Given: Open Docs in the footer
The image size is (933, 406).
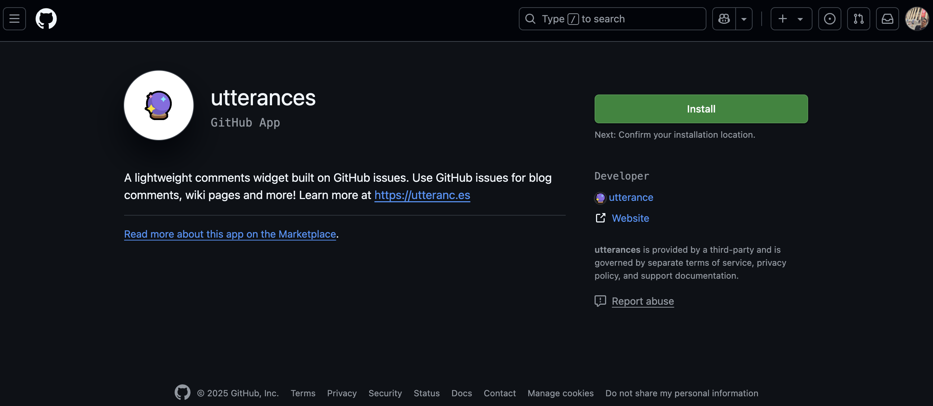Looking at the screenshot, I should (461, 393).
